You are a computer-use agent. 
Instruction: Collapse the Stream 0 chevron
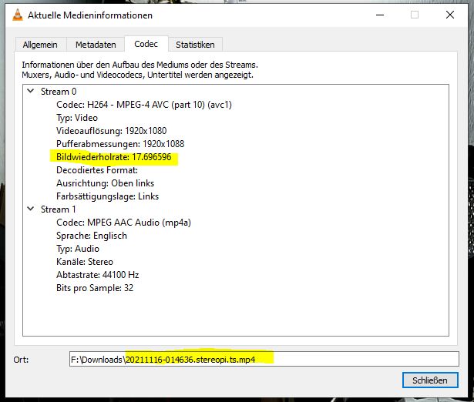point(31,91)
